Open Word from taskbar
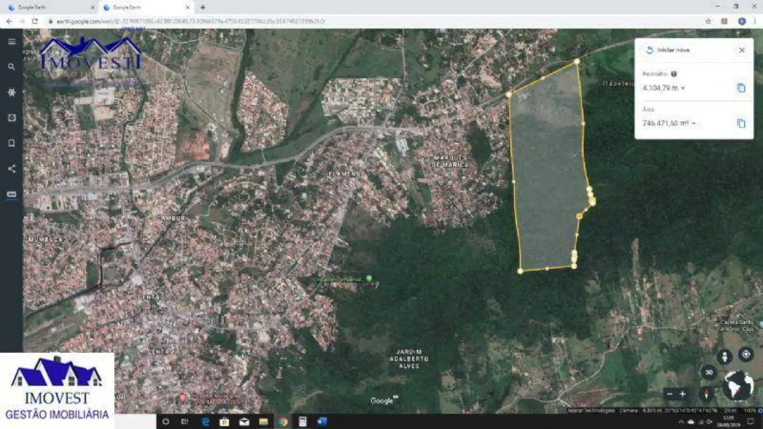This screenshot has height=429, width=763. click(322, 422)
